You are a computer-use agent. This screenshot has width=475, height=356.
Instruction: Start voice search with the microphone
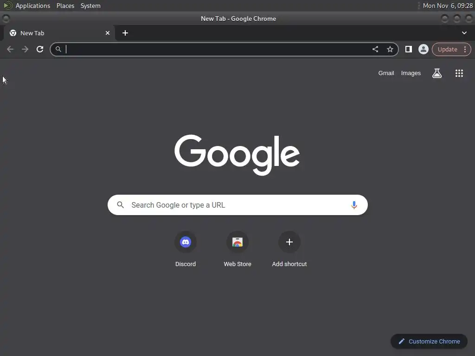(x=354, y=205)
